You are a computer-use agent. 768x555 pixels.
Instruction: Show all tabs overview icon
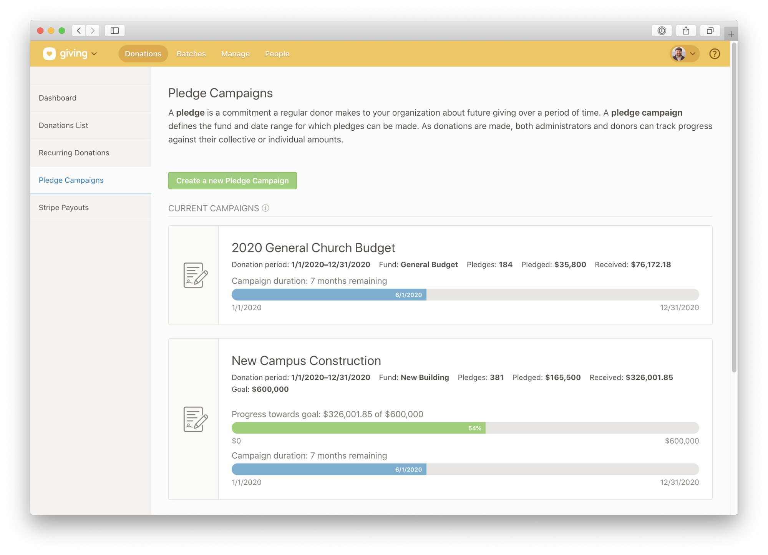[710, 30]
